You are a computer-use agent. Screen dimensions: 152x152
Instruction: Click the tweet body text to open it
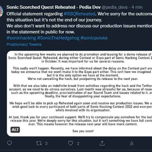pos(79,23)
